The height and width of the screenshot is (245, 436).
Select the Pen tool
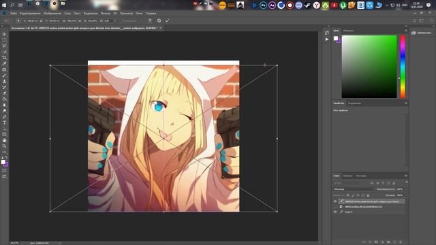4,116
